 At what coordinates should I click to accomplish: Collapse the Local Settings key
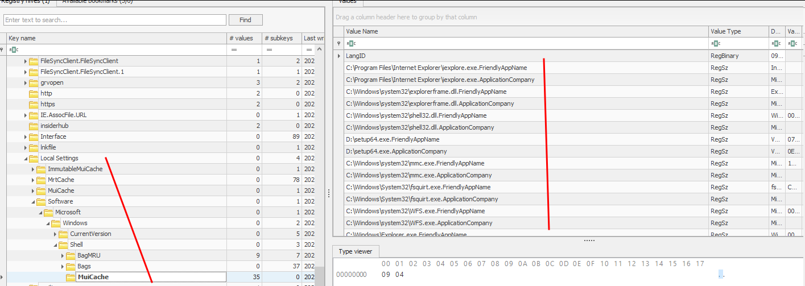pyautogui.click(x=25, y=158)
